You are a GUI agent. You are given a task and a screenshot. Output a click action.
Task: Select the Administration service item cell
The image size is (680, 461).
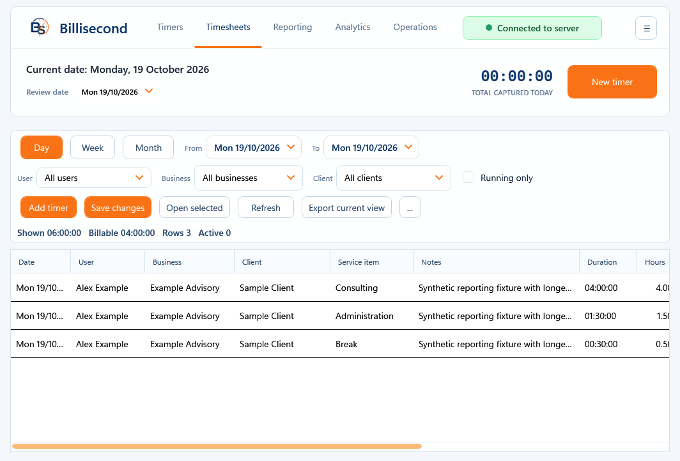pos(371,316)
